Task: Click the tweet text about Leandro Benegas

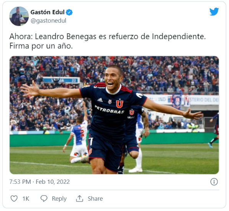Action: click(108, 41)
